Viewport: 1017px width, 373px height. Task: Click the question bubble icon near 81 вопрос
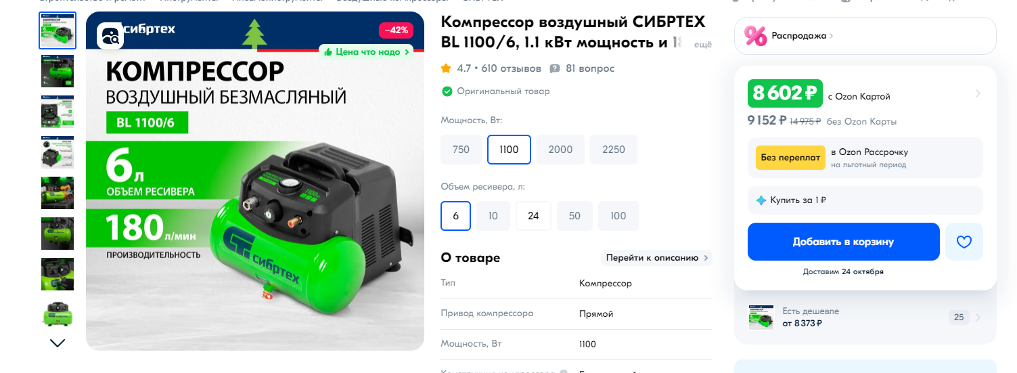(x=555, y=68)
